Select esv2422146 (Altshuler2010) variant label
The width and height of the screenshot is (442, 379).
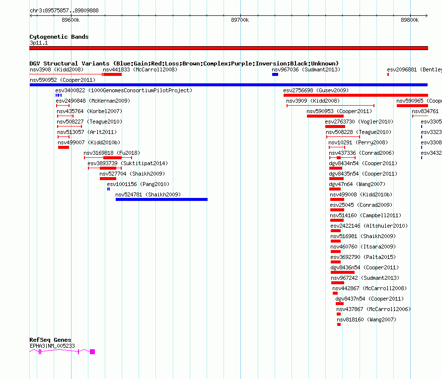(x=369, y=226)
